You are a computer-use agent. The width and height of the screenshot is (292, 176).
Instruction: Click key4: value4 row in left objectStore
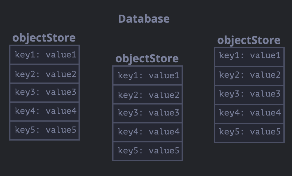point(45,111)
